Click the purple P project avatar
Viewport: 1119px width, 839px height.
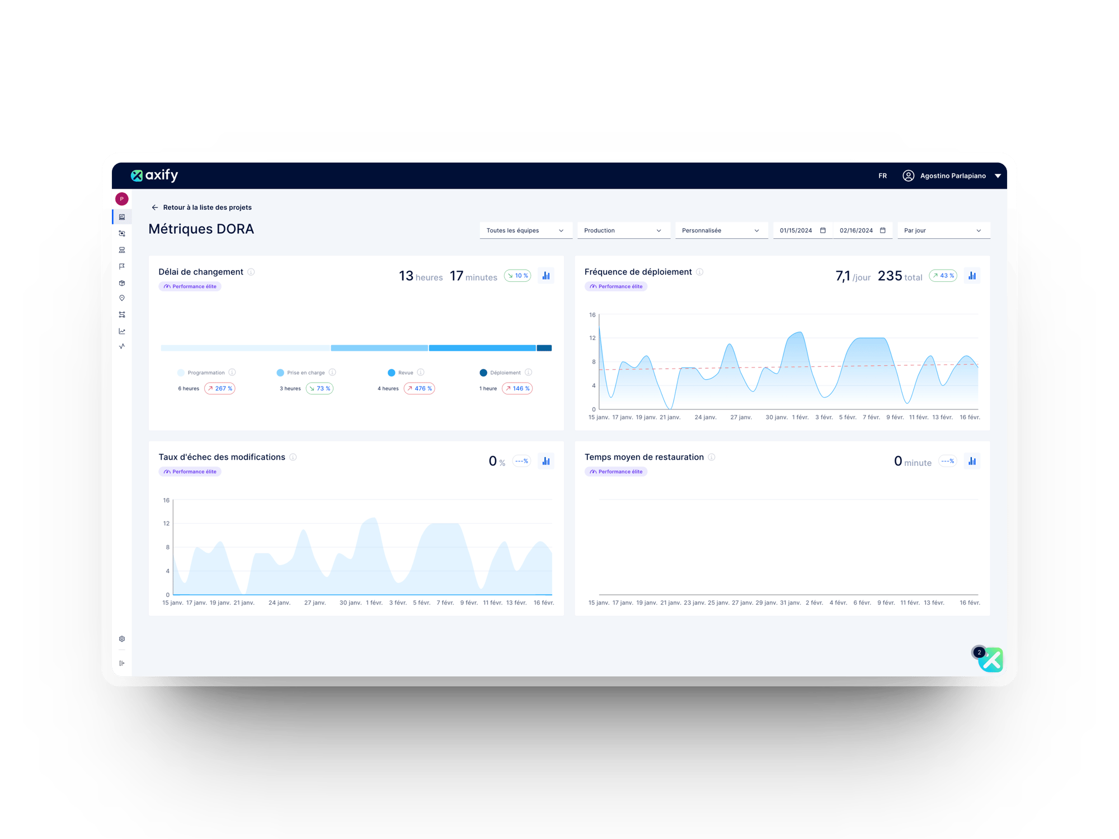coord(122,199)
